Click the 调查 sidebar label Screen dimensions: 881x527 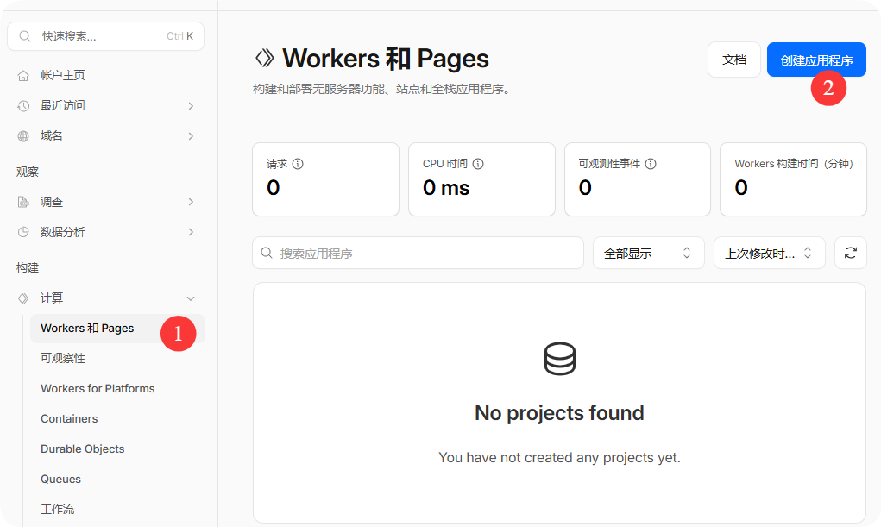(51, 202)
